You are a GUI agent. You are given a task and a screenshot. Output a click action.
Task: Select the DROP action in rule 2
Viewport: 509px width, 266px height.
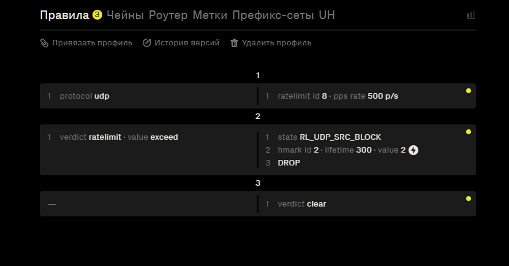[x=289, y=162]
